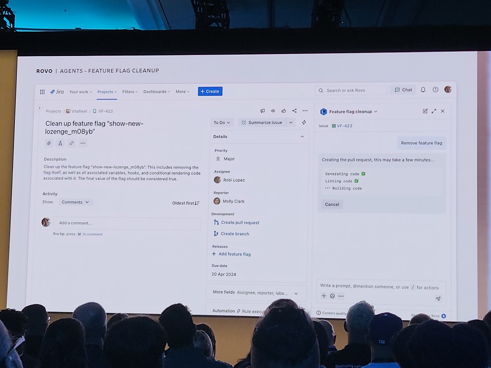This screenshot has width=491, height=368.
Task: Open the Dashboards menu
Action: point(156,92)
